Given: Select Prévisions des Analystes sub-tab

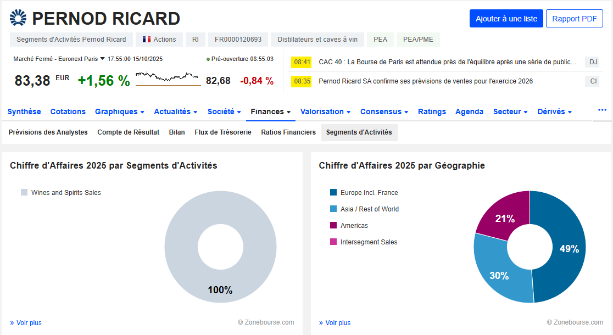Looking at the screenshot, I should tap(48, 132).
